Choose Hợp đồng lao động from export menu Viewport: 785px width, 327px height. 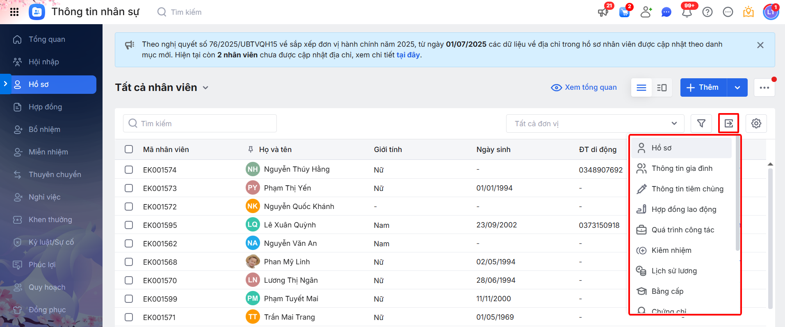[x=684, y=209]
